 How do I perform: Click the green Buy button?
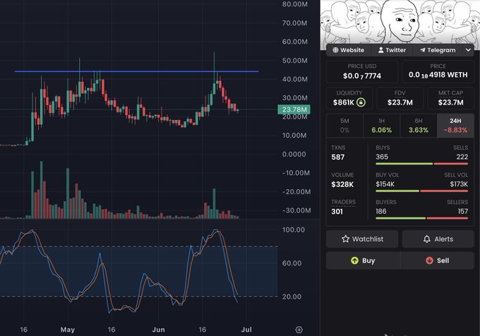tap(363, 260)
